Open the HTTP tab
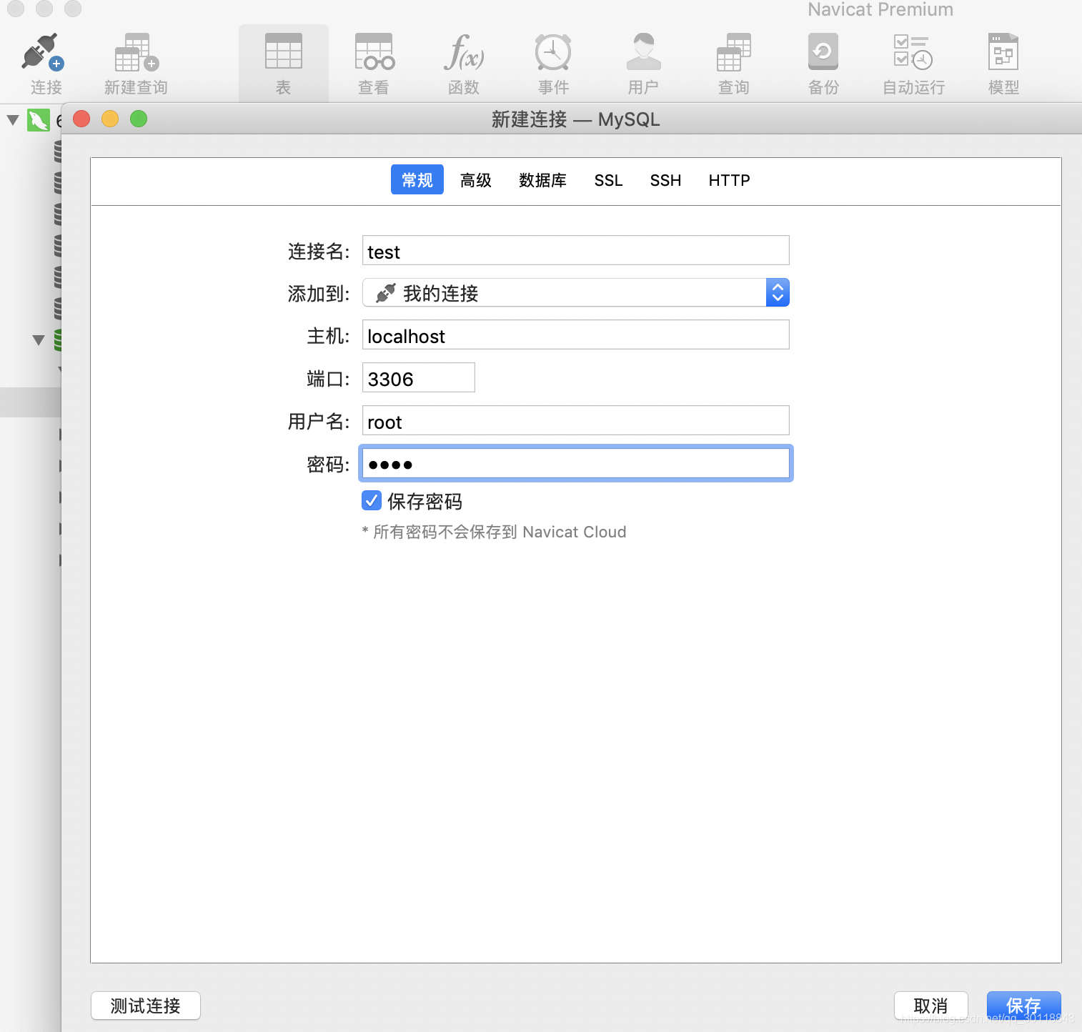 tap(730, 180)
